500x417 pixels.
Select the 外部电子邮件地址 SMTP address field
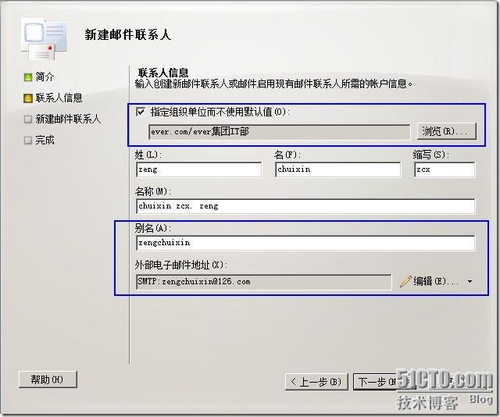coord(262,281)
